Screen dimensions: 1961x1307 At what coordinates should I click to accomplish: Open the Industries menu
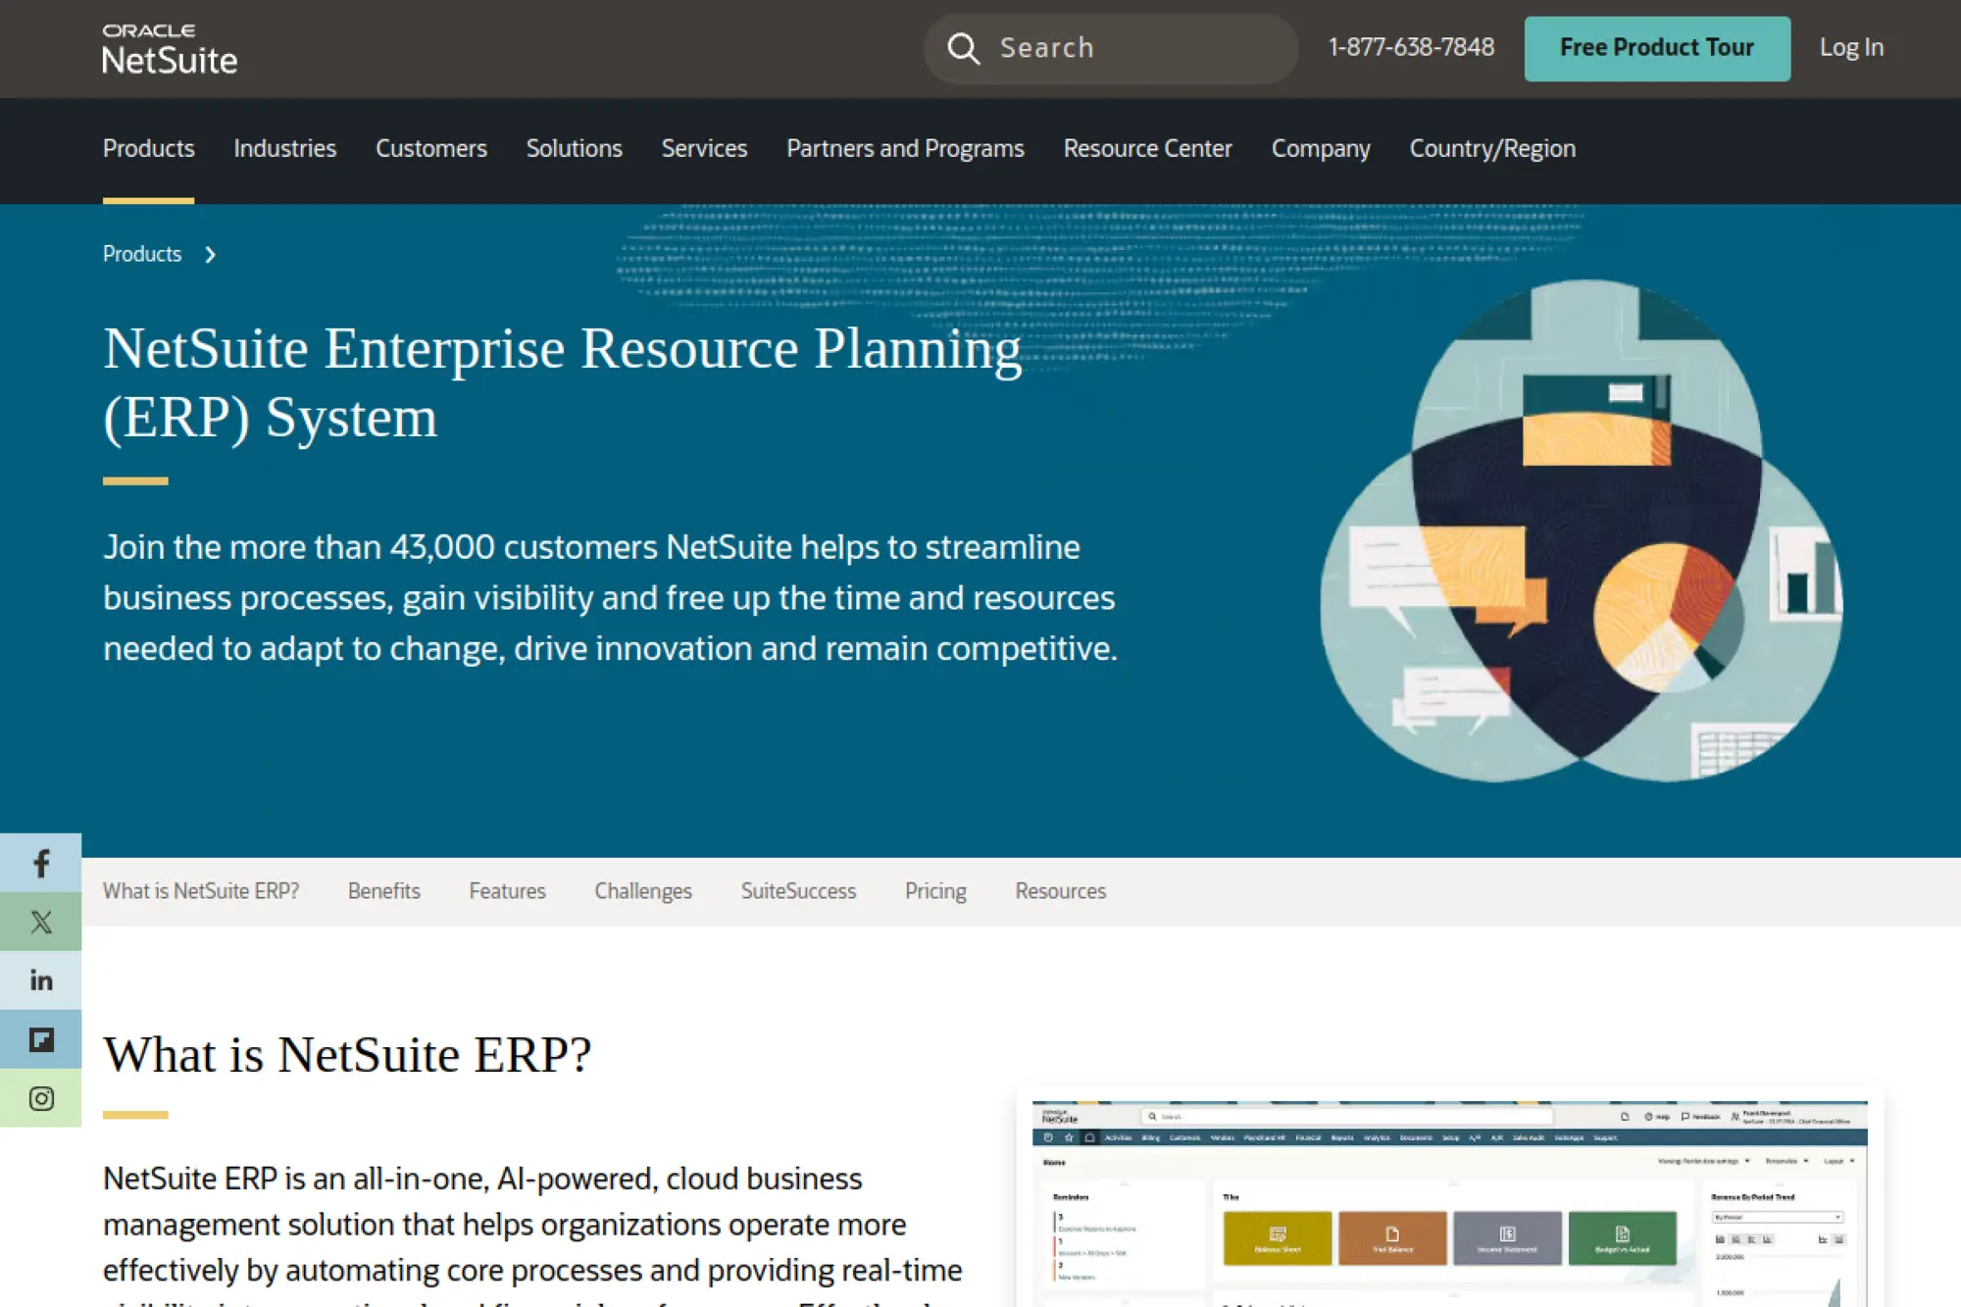click(x=284, y=148)
